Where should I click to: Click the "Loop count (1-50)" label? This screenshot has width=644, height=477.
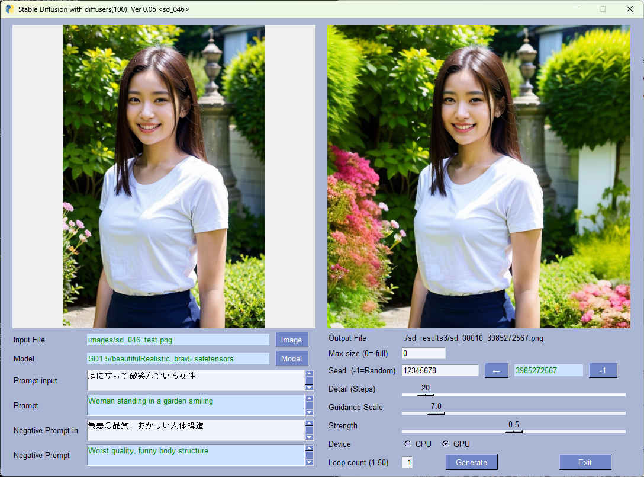[358, 462]
